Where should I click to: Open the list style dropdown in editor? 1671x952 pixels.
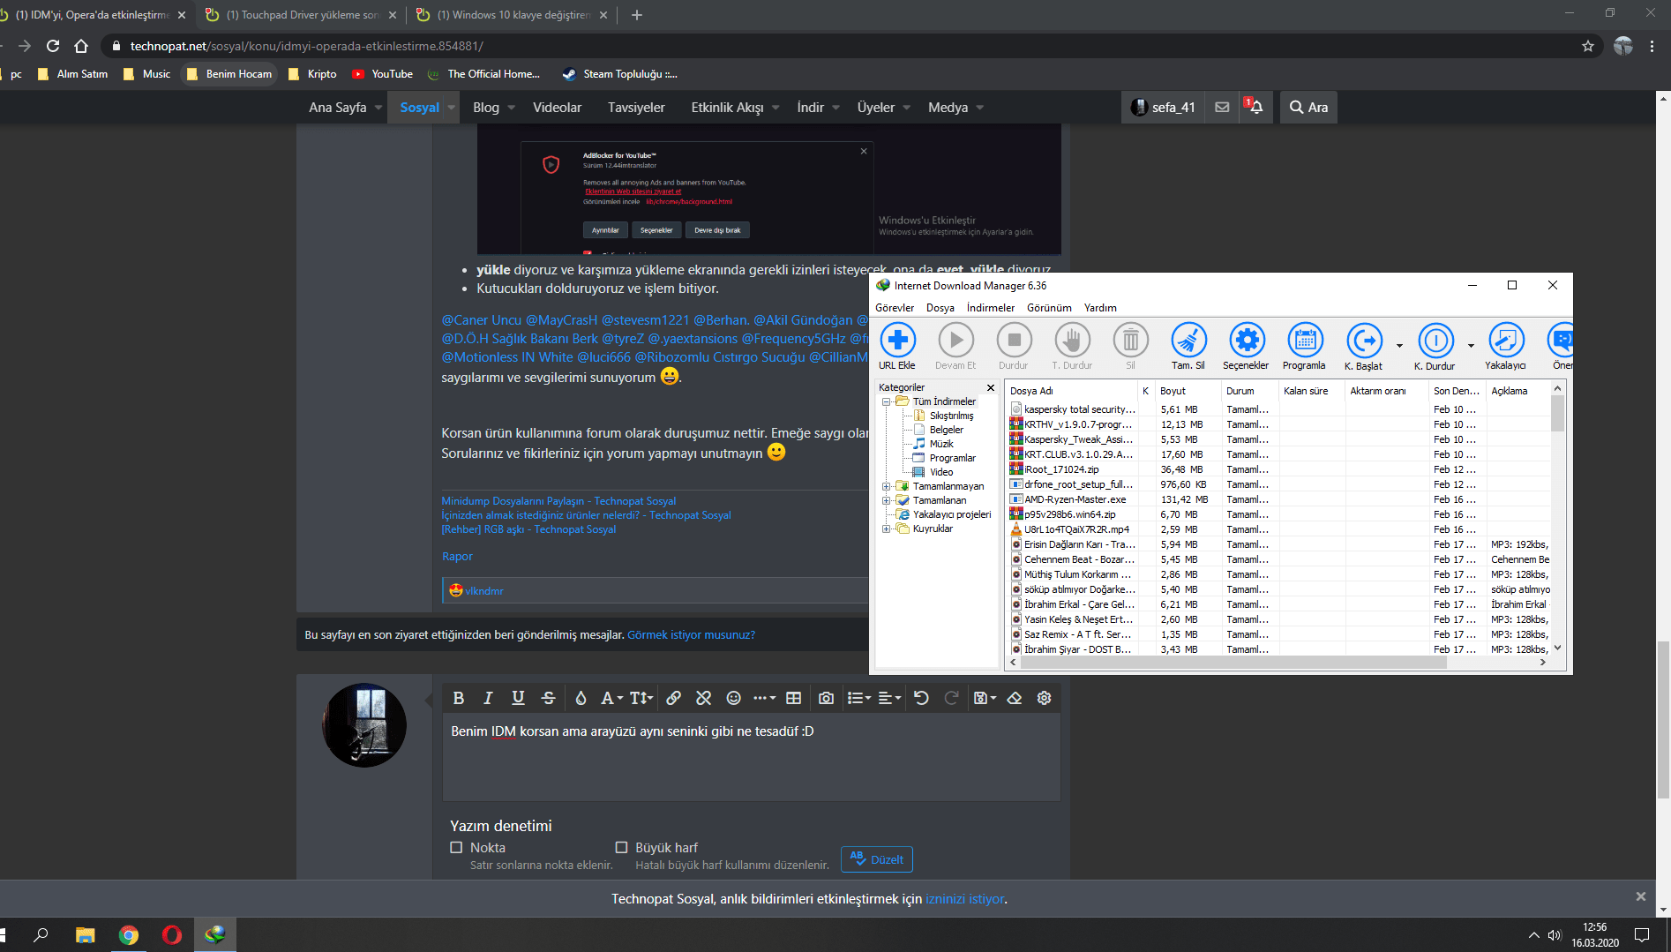pyautogui.click(x=859, y=698)
